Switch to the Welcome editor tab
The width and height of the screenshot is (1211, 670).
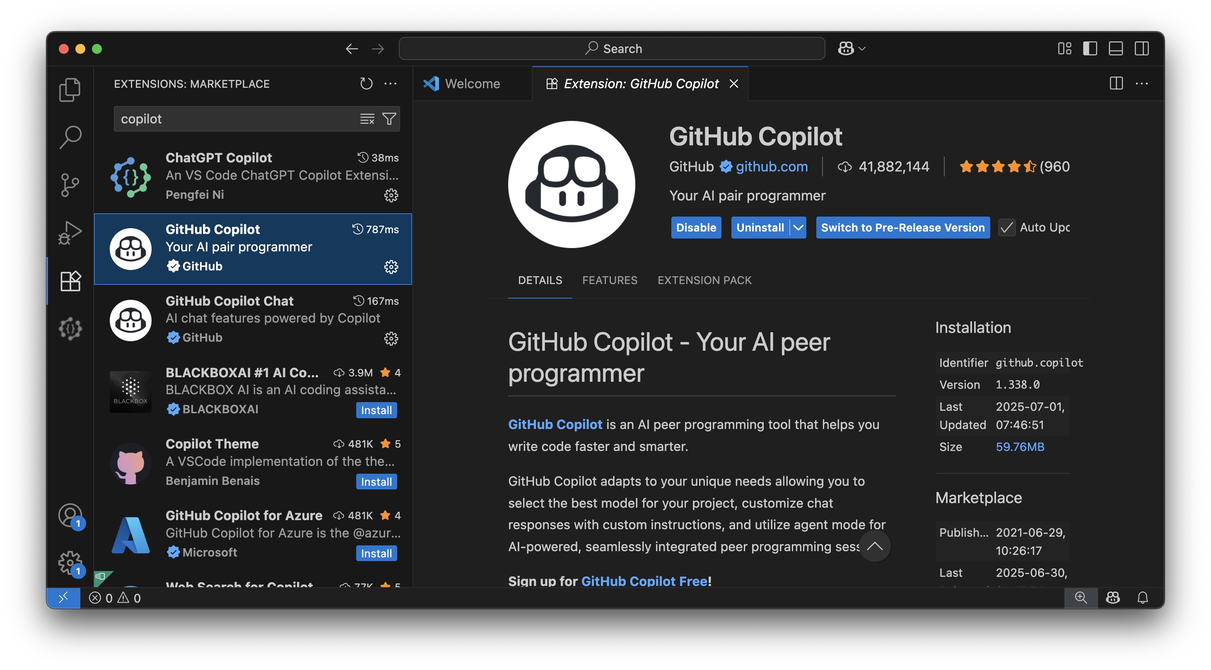point(471,84)
